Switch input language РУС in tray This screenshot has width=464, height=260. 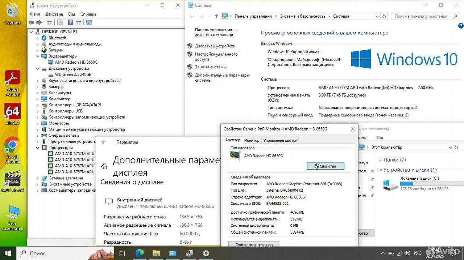point(418,253)
